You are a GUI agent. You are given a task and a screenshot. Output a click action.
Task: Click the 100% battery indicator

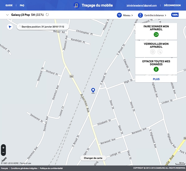175,15
